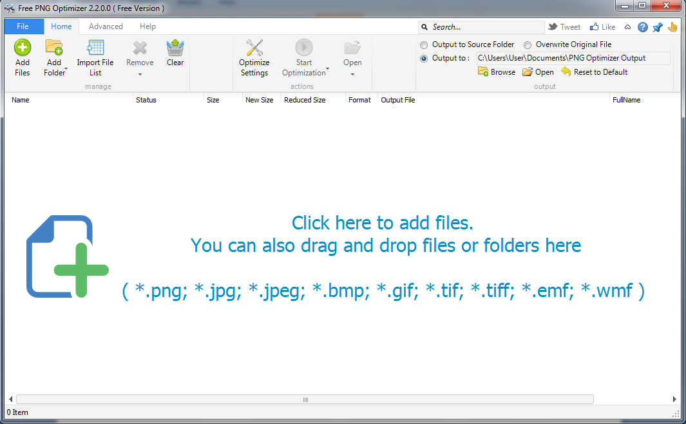
Task: Select Output to Source Folder option
Action: [x=423, y=45]
